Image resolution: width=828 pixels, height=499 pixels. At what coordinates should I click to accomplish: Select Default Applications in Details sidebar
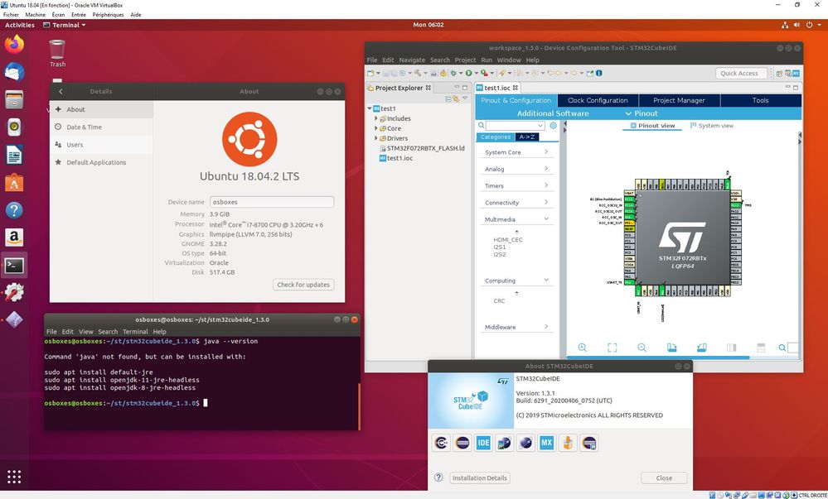click(101, 162)
